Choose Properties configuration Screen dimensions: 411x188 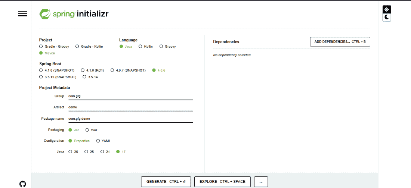click(79, 141)
